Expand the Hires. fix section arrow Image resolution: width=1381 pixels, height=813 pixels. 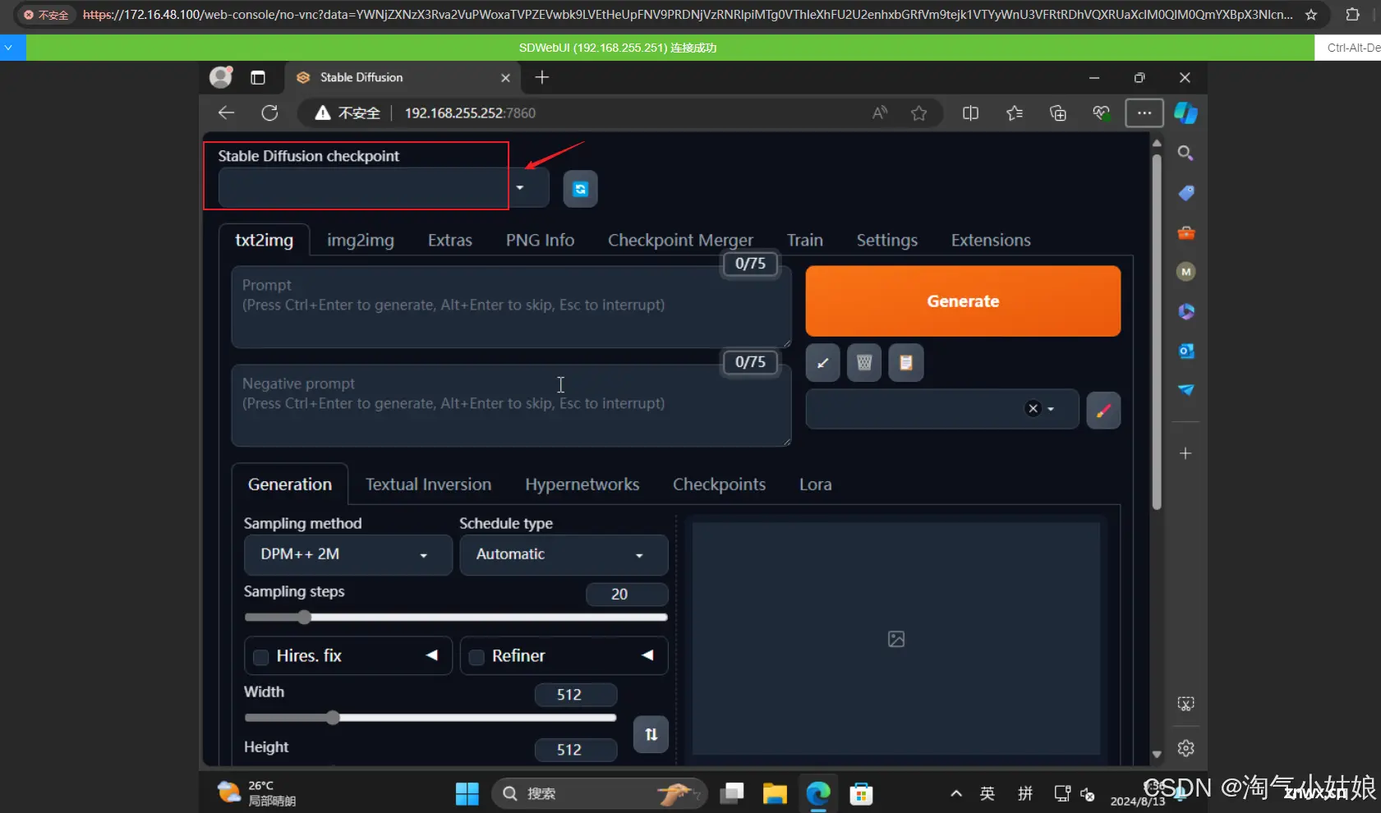[432, 655]
